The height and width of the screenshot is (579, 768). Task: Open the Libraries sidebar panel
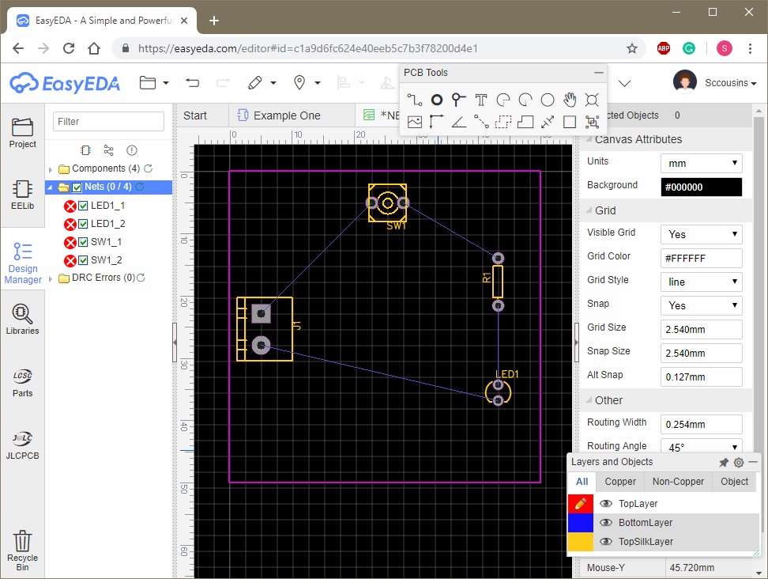pyautogui.click(x=23, y=319)
